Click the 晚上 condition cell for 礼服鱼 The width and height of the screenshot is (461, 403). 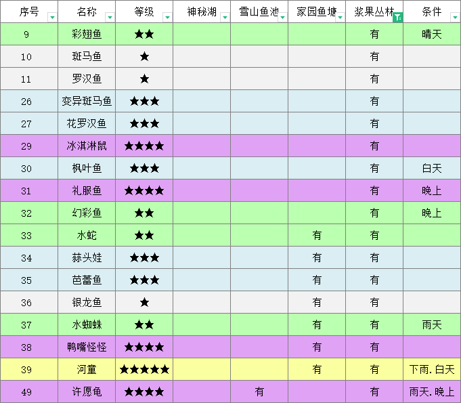tap(432, 190)
